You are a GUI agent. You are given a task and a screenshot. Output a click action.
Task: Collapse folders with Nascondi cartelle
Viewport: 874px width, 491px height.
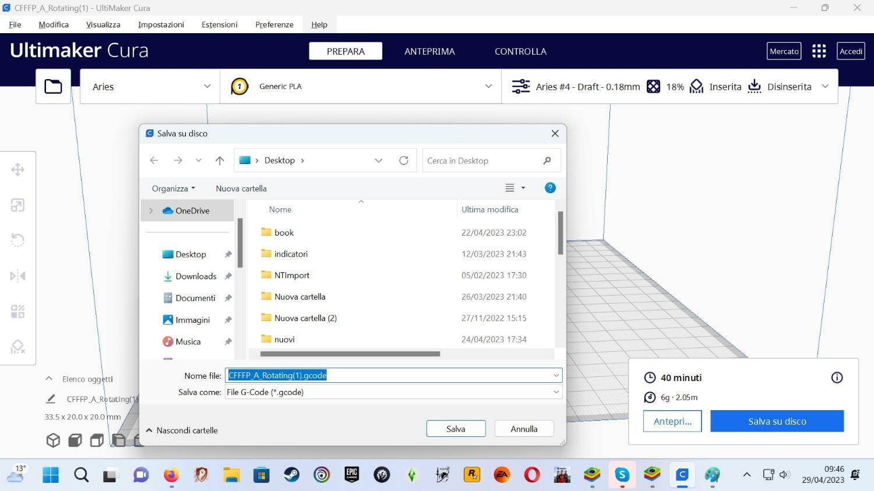[x=181, y=430]
